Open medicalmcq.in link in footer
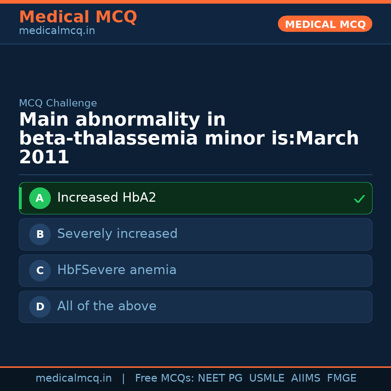 pyautogui.click(x=73, y=378)
